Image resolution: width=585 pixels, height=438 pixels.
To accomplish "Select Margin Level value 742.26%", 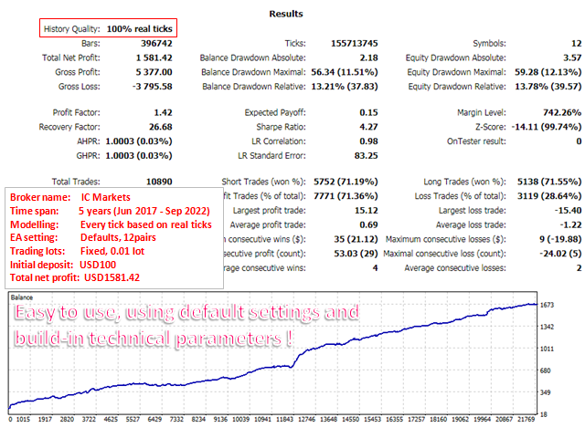I will pos(562,112).
